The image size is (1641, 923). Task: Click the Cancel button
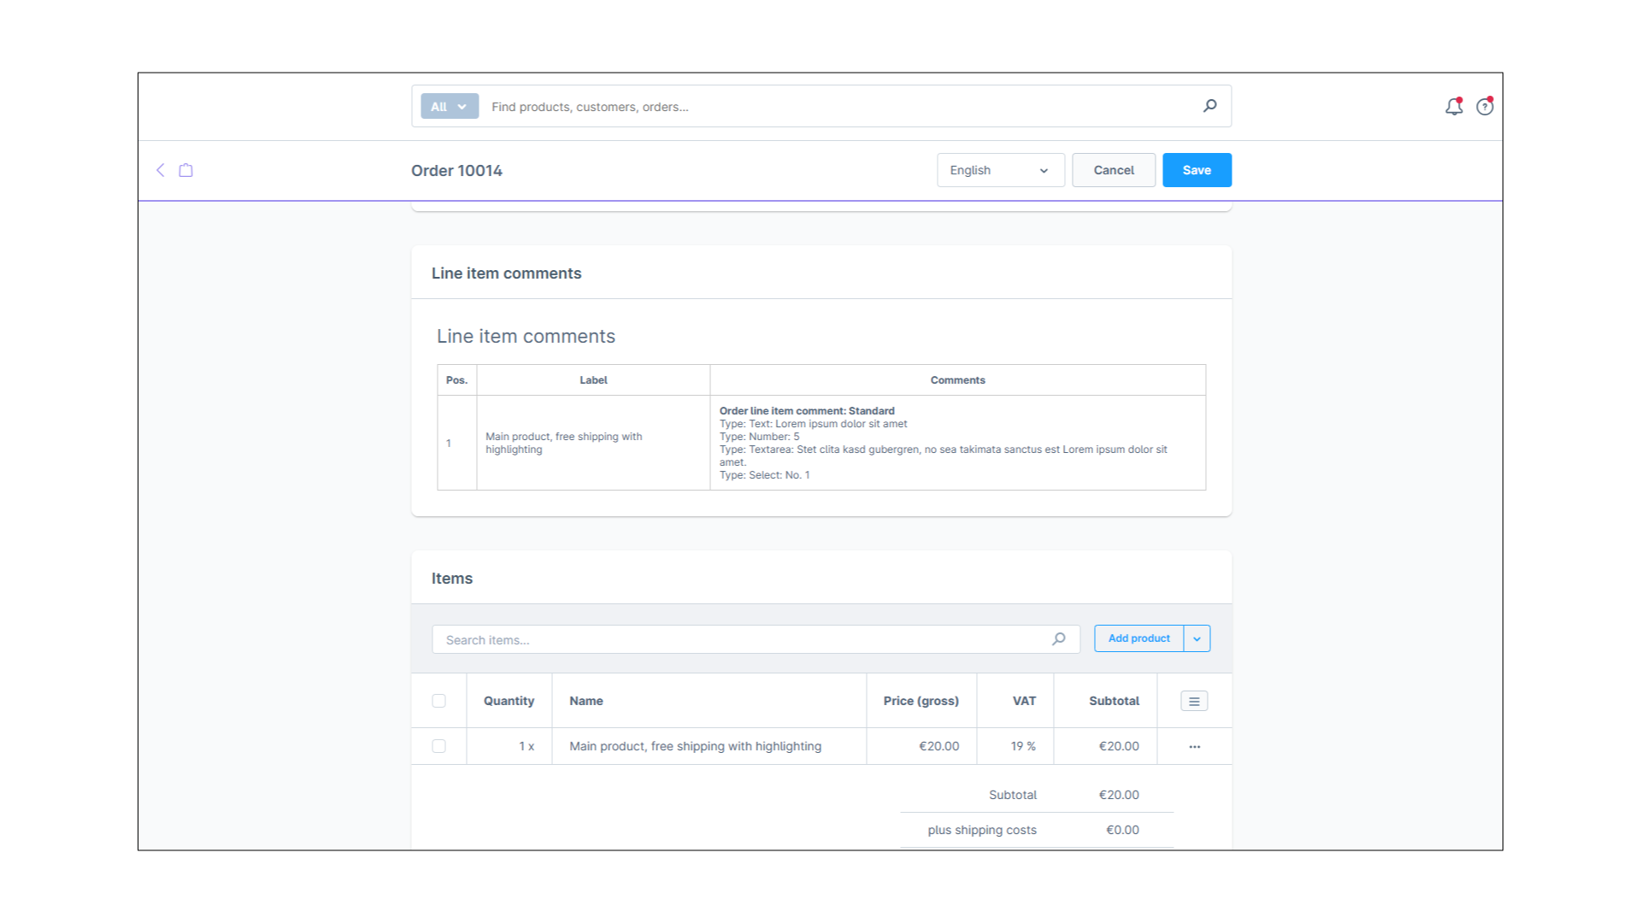point(1113,170)
